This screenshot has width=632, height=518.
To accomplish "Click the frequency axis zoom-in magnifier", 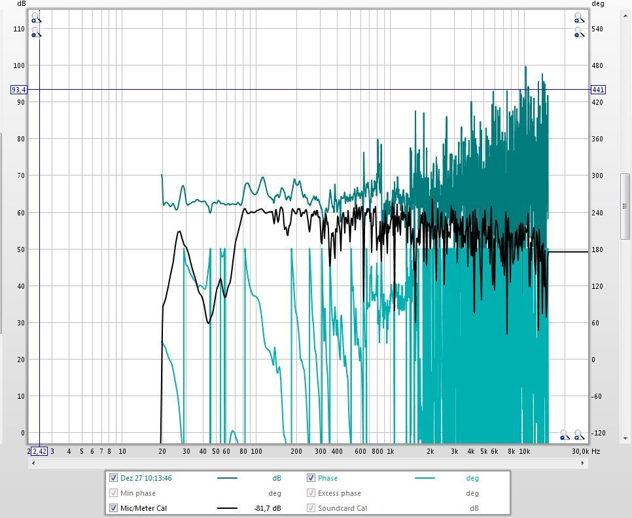I will (x=579, y=435).
